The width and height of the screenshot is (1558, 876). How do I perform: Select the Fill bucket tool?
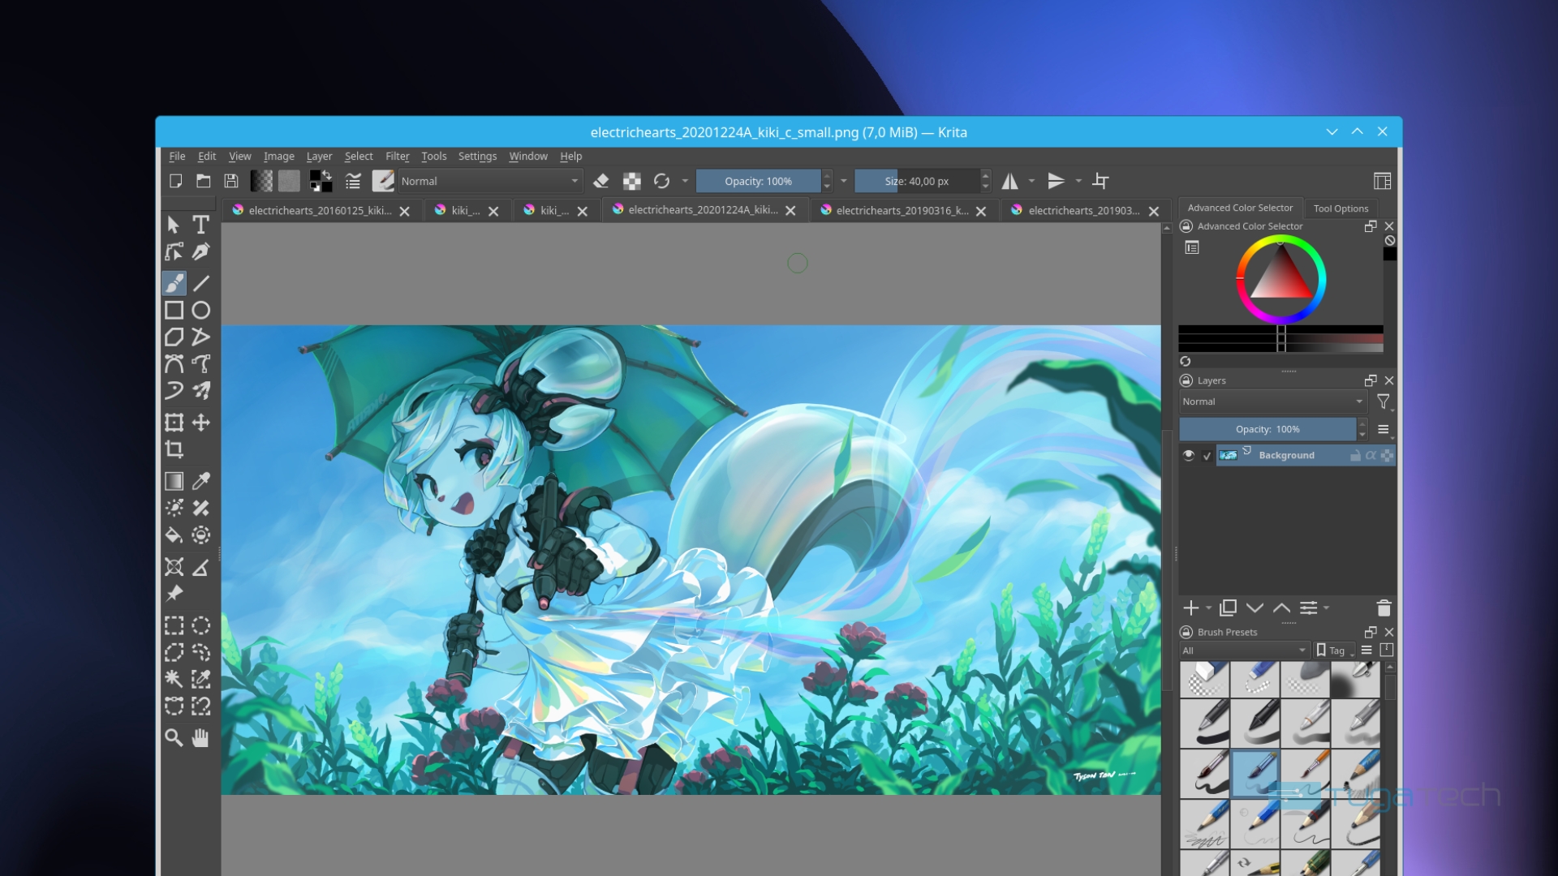coord(174,535)
